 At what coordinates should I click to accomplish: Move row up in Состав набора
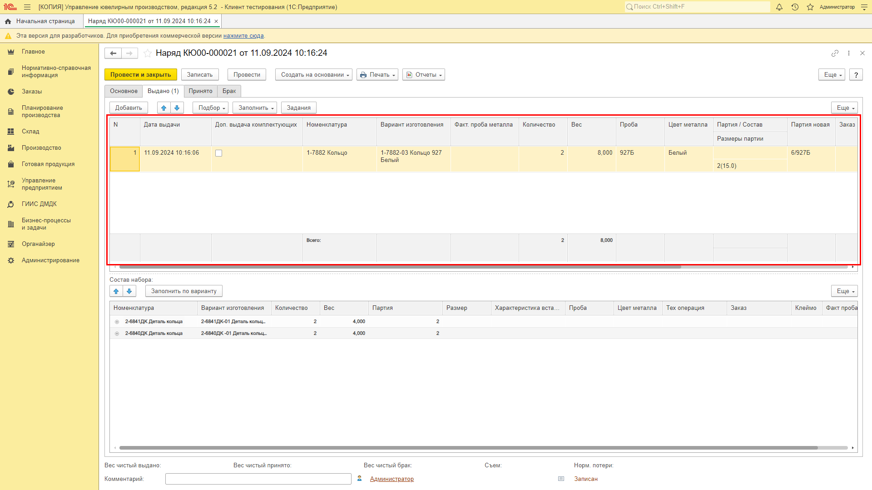(x=116, y=291)
